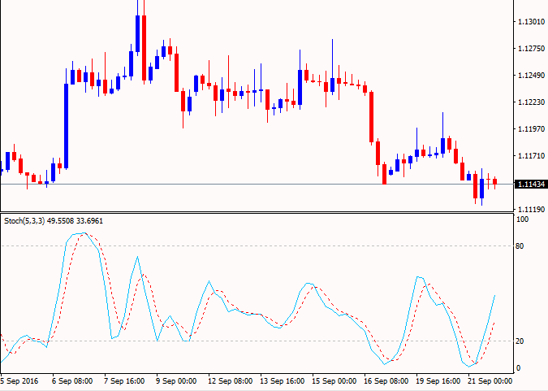The image size is (548, 391).
Task: Select the 1.12230 price label
Action: [x=531, y=102]
